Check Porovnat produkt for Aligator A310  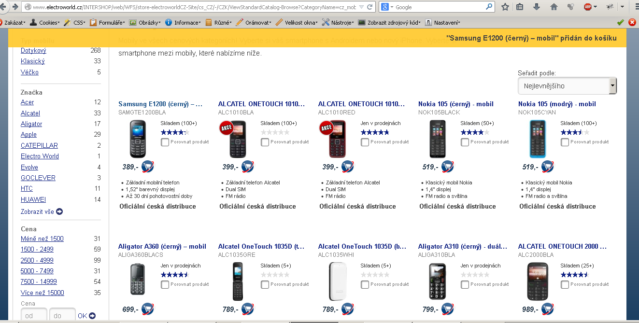[x=465, y=284]
